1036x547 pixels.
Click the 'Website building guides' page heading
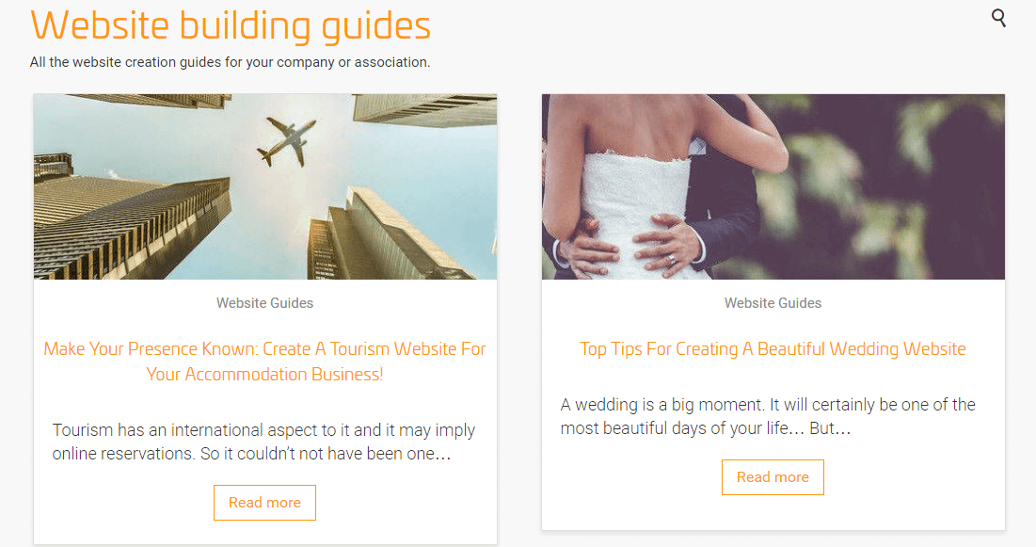tap(231, 25)
